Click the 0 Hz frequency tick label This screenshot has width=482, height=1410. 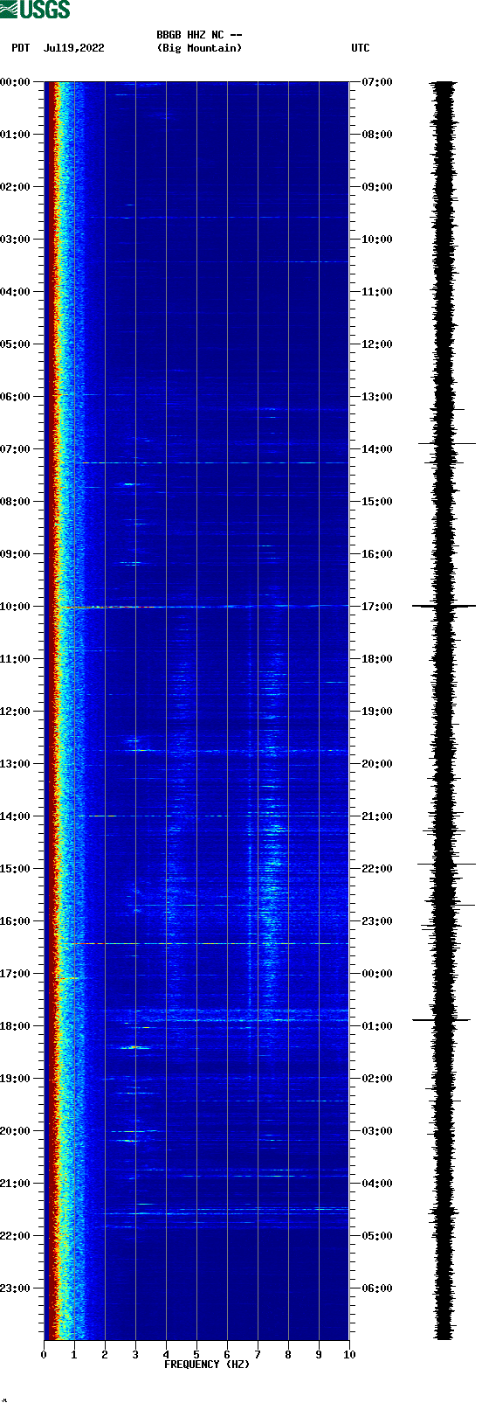pos(44,1355)
